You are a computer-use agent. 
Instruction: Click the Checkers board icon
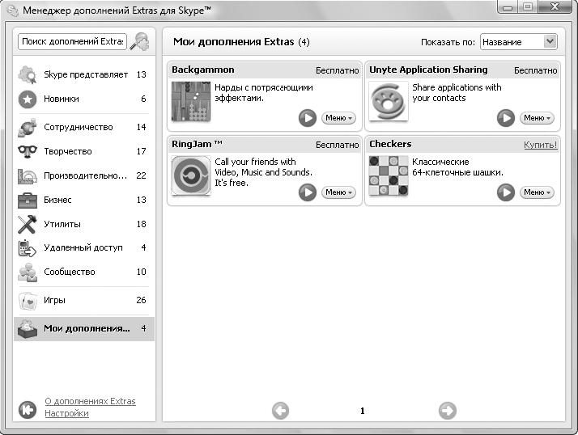coord(389,175)
